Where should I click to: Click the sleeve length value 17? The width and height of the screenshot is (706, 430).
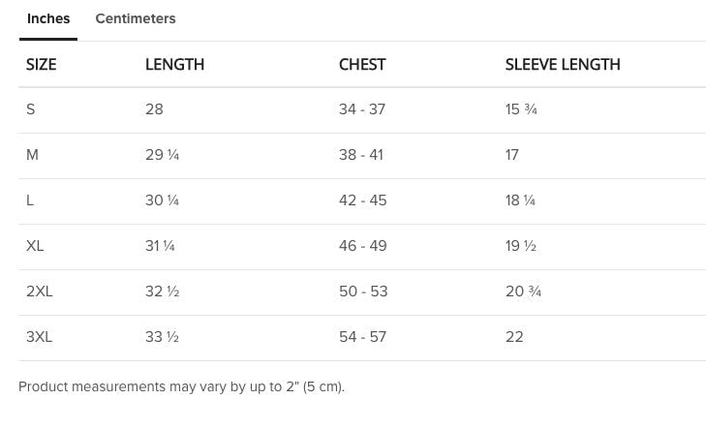coord(512,155)
